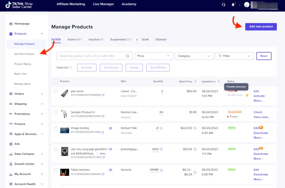
Task: Click the customer support headset icon
Action: [x=223, y=4]
